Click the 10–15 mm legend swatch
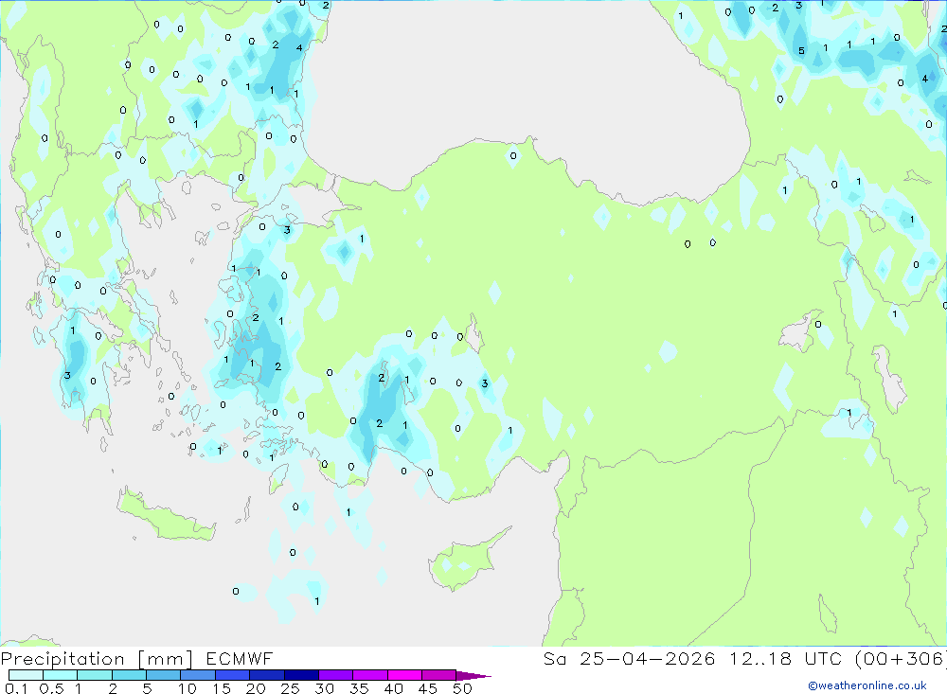Image resolution: width=947 pixels, height=694 pixels. [x=198, y=675]
